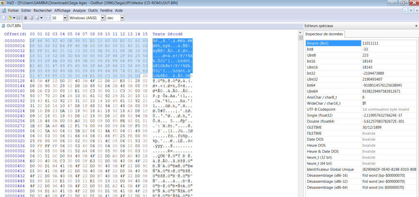The height and width of the screenshot is (197, 419).
Task: Expand the arrow beside the disk image icon
Action: [41, 18]
